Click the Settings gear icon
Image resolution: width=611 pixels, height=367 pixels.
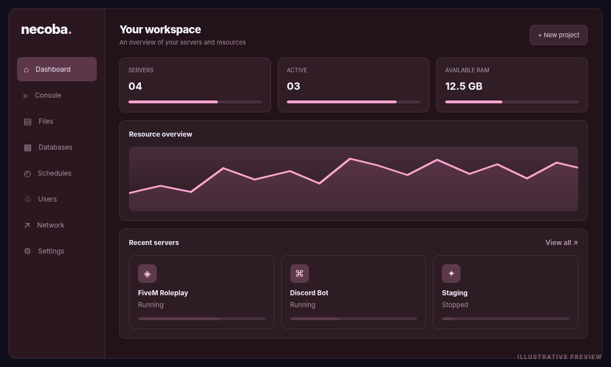point(27,251)
